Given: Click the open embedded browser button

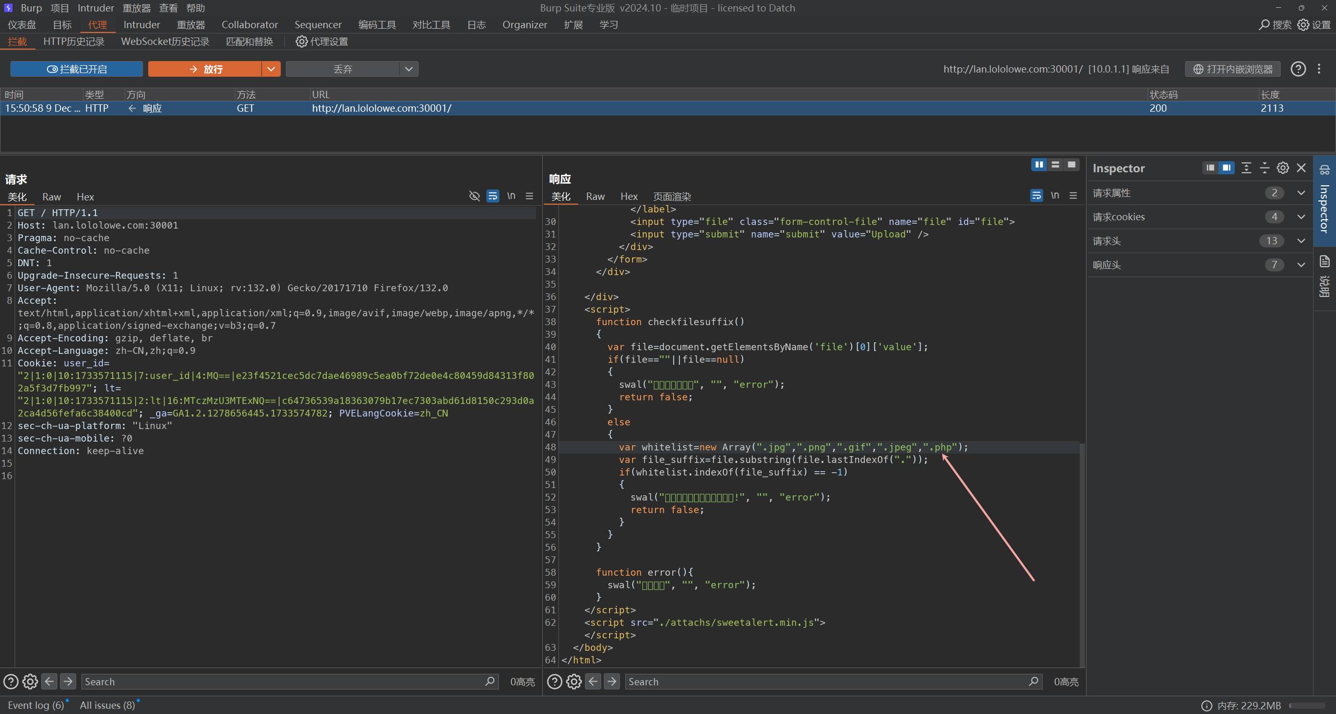Looking at the screenshot, I should click(x=1233, y=69).
